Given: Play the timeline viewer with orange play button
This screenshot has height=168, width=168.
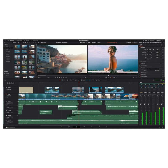Looking at the screenshot, I should click(x=112, y=77).
